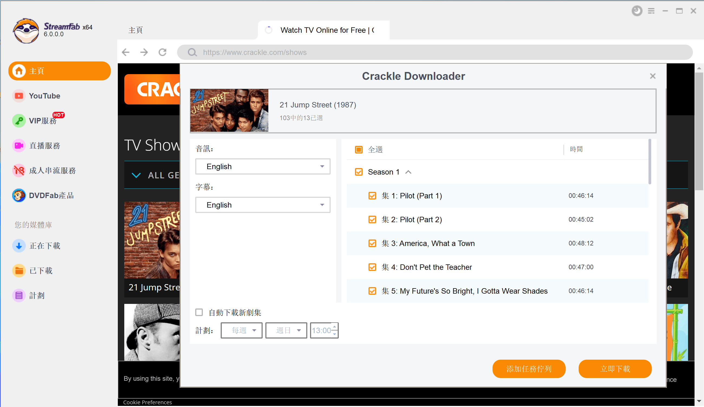Click the 21 Jump Street poster on page
The height and width of the screenshot is (407, 704).
(x=152, y=240)
